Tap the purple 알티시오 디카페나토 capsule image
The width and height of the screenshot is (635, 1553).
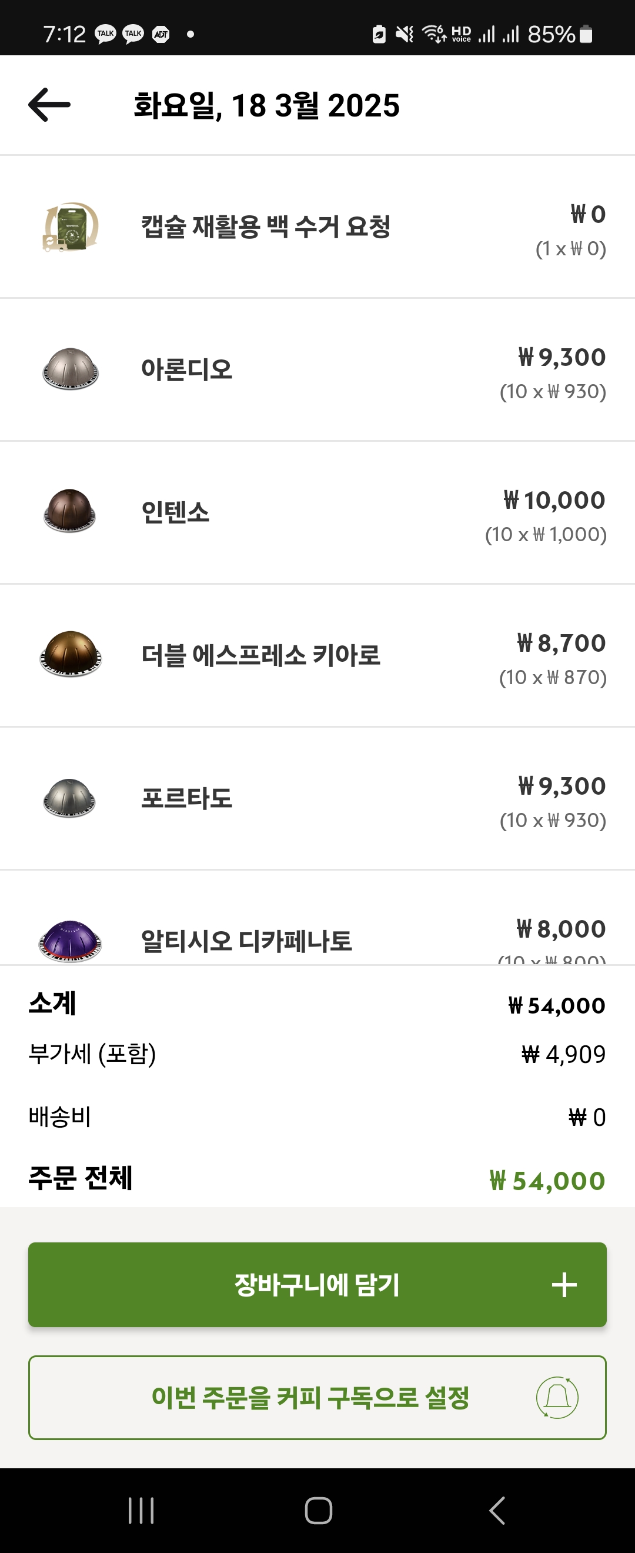(x=71, y=941)
